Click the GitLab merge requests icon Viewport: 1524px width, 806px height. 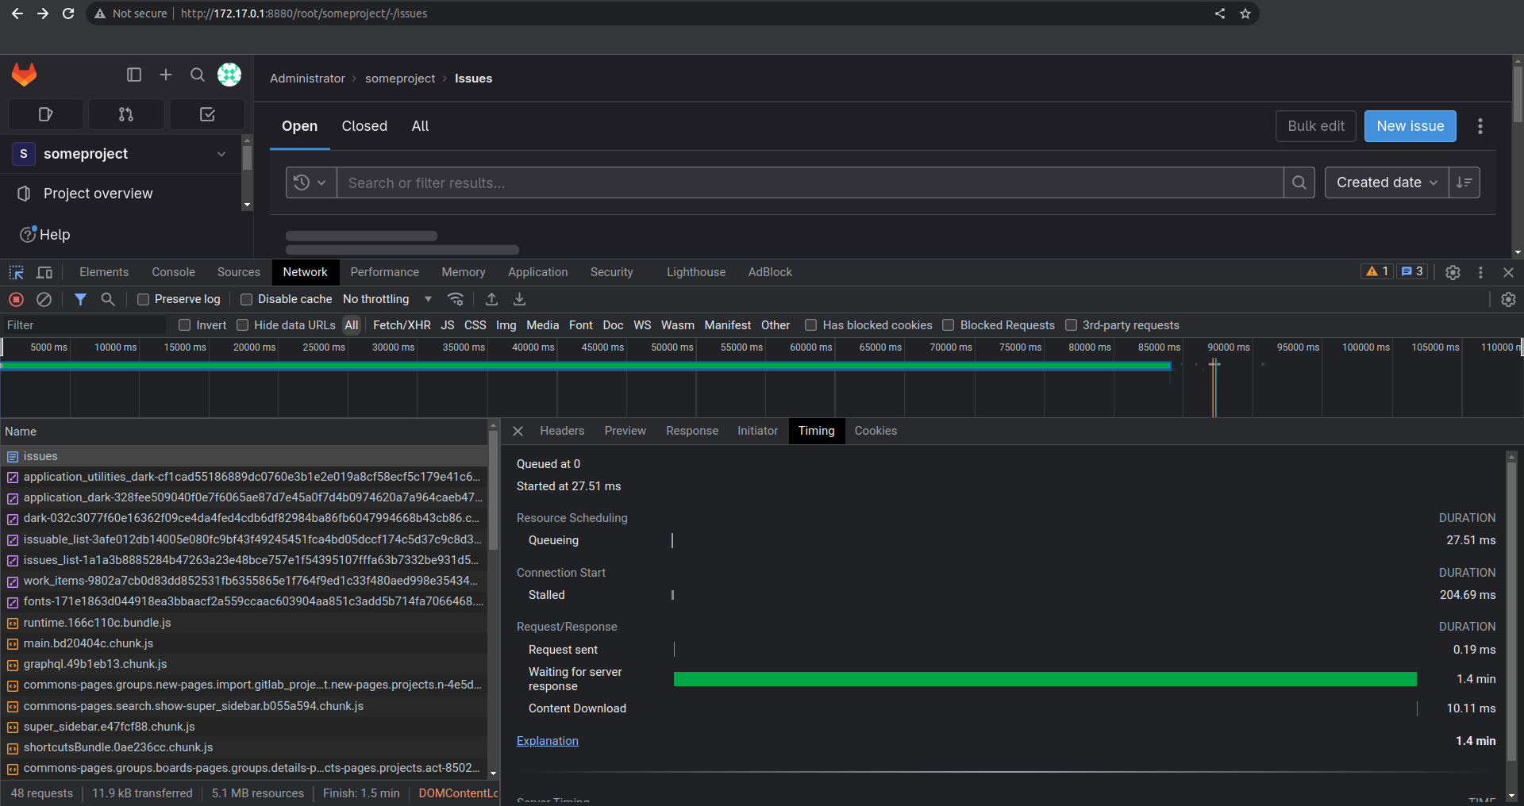click(x=126, y=114)
